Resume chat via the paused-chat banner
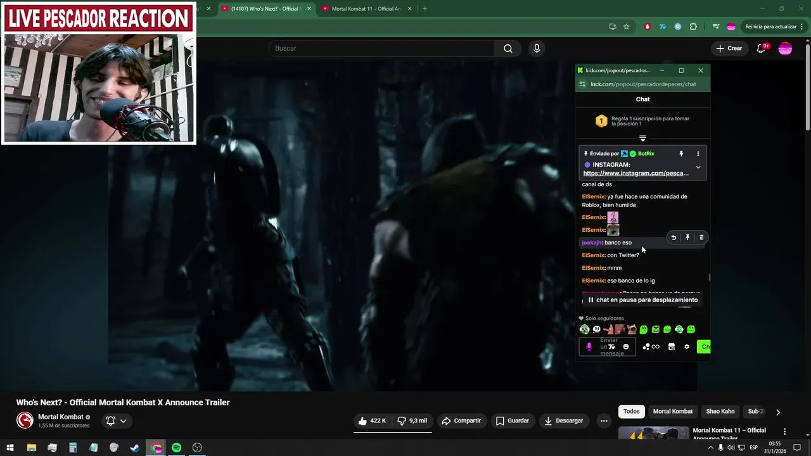 642,300
